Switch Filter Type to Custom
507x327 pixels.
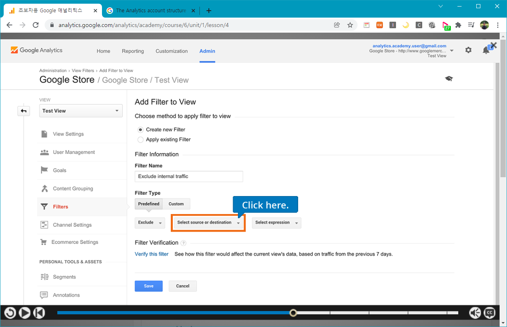[x=176, y=204]
